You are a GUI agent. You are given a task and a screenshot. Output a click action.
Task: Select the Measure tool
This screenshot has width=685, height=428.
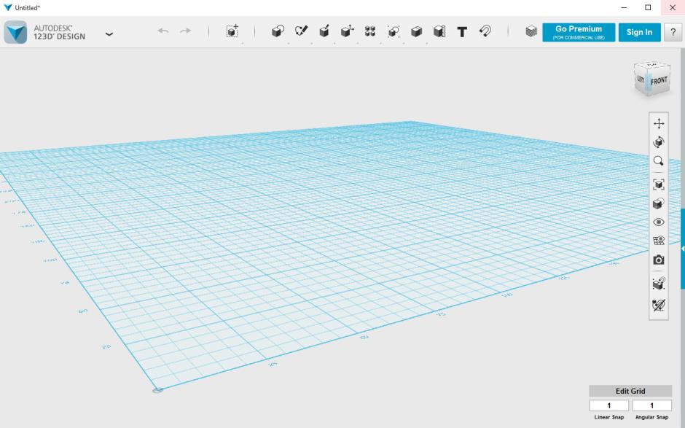click(x=439, y=31)
